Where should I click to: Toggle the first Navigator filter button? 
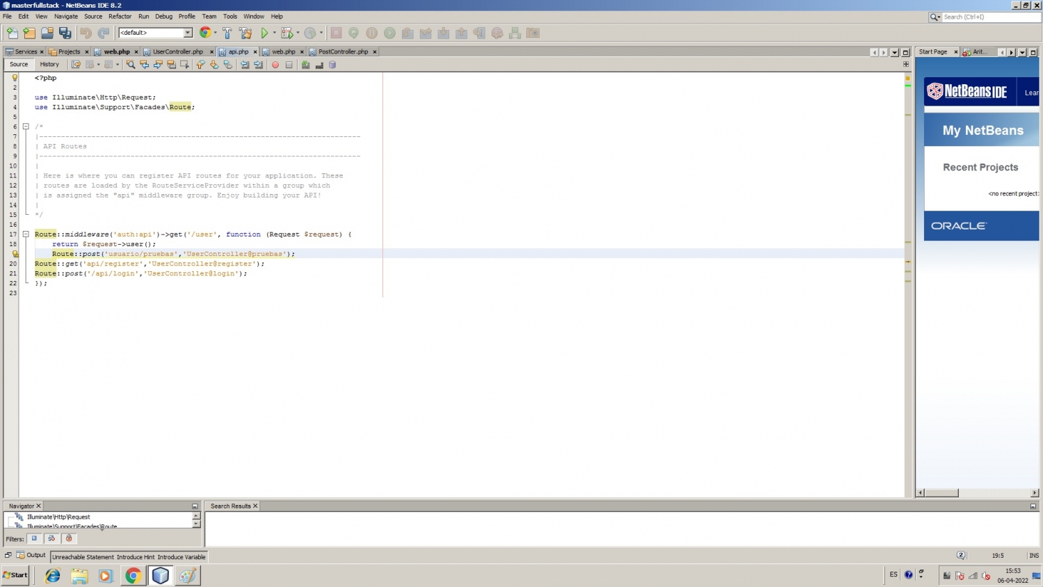34,538
